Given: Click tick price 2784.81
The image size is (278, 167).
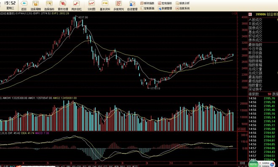Looking at the screenshot, I should [269, 140].
